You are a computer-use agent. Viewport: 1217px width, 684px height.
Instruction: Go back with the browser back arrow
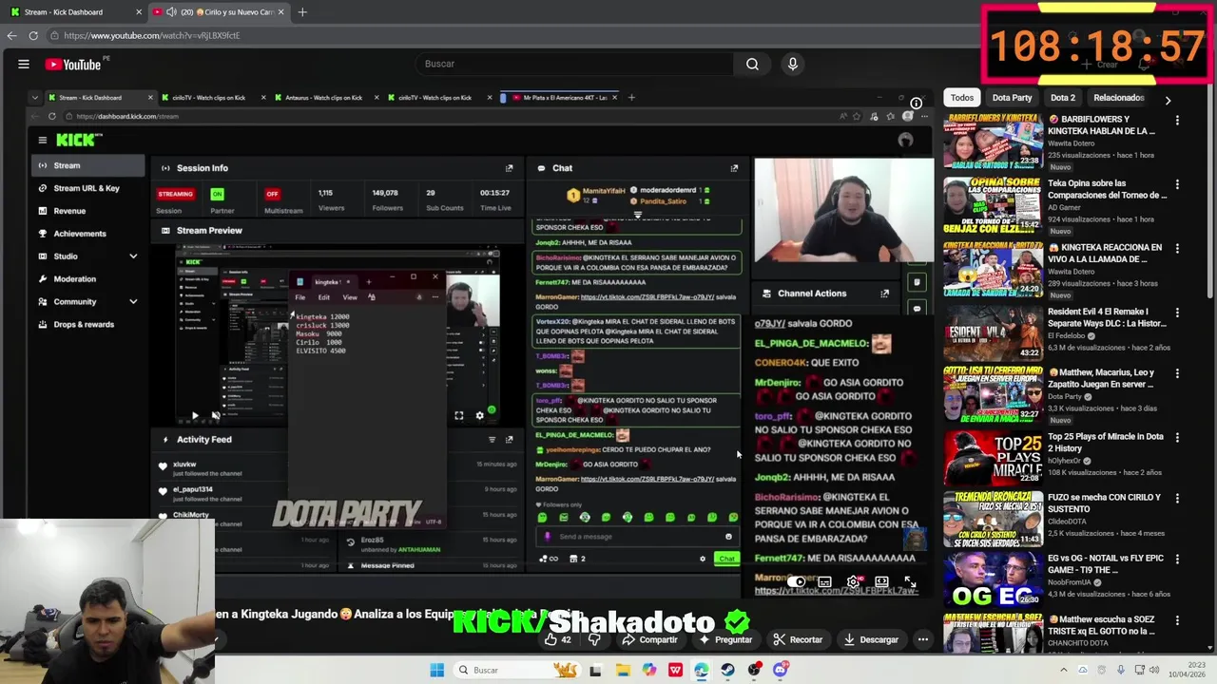[11, 35]
